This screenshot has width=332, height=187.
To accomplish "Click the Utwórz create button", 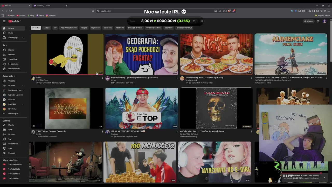I will (309, 21).
